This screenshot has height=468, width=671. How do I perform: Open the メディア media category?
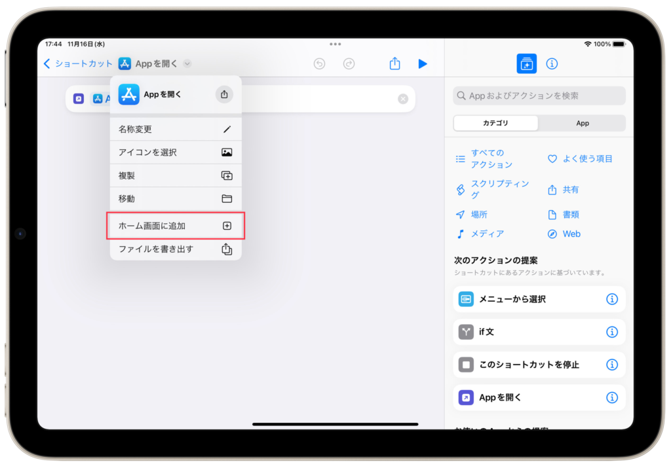(480, 234)
